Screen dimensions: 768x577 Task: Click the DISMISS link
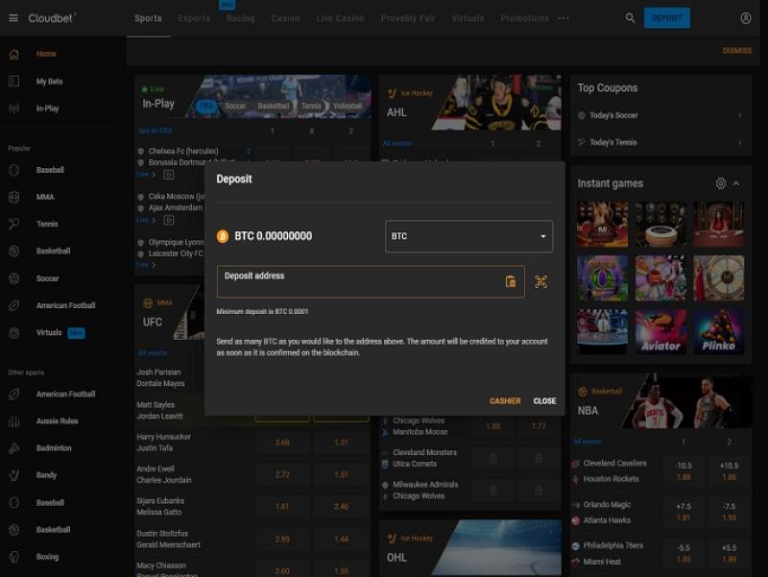tap(736, 51)
